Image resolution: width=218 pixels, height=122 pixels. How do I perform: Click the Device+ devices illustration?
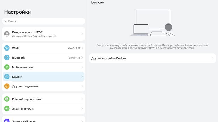pyautogui.click(x=152, y=23)
